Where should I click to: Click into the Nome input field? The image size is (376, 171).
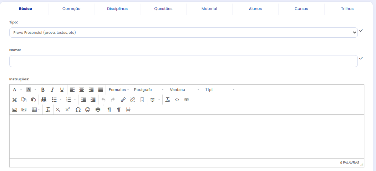[x=183, y=61]
